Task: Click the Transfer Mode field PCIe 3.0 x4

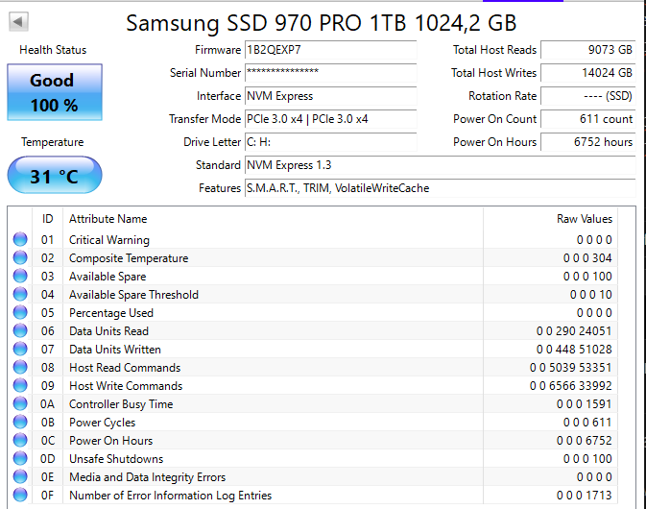Action: tap(331, 119)
